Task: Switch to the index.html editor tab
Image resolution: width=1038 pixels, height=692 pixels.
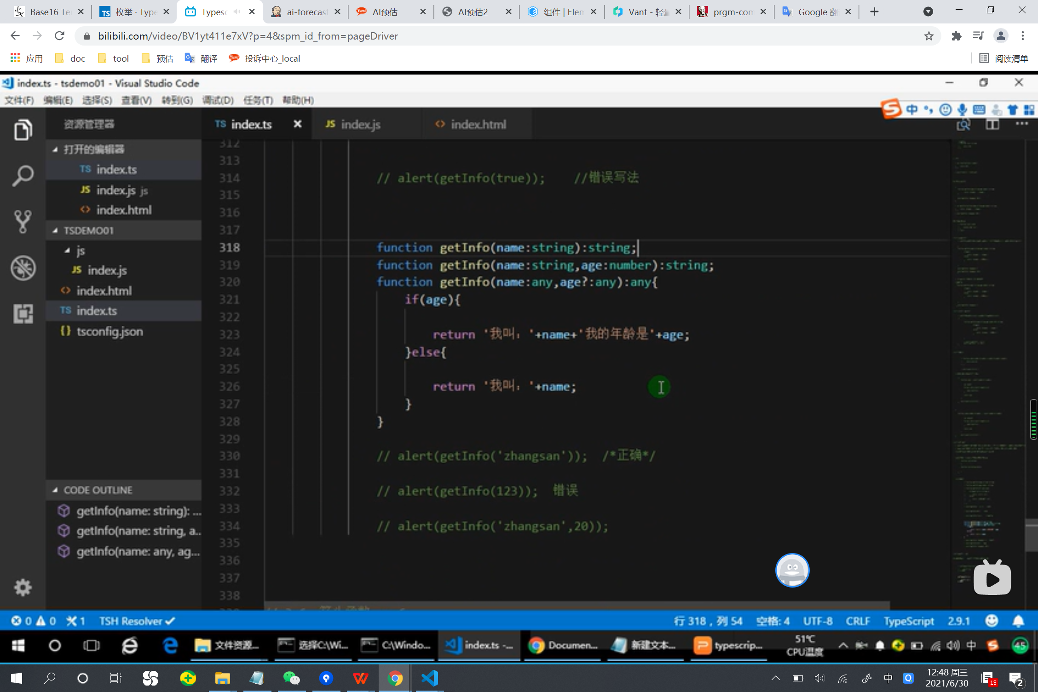Action: click(x=478, y=124)
